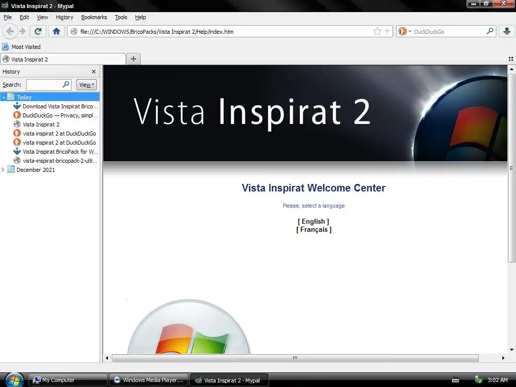This screenshot has height=387, width=516.
Task: Open the bookmark star dropdown arrow
Action: pos(388,32)
